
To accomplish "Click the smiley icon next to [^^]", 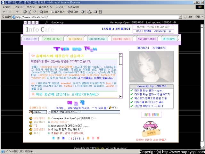I will [x=31, y=126].
